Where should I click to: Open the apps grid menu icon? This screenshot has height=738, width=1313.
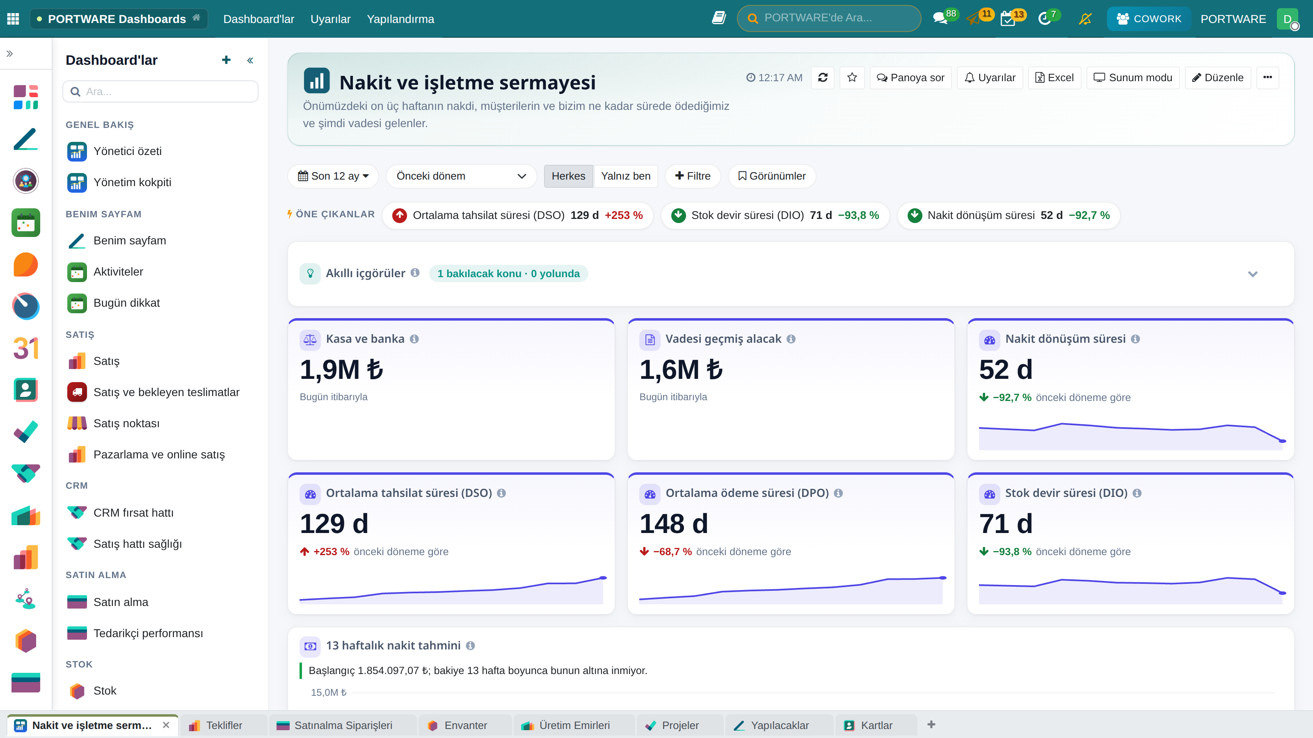13,19
